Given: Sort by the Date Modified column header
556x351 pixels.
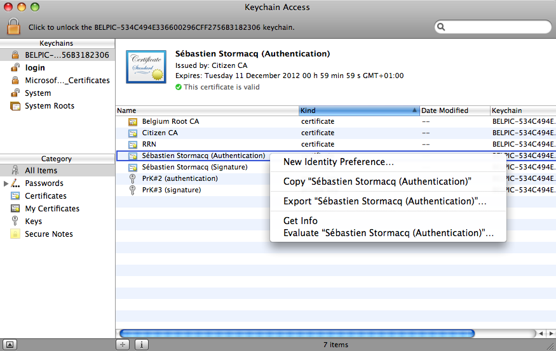Looking at the screenshot, I should tap(454, 110).
